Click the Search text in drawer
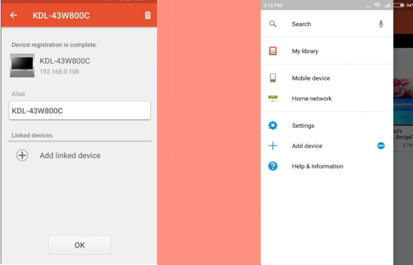 (301, 24)
